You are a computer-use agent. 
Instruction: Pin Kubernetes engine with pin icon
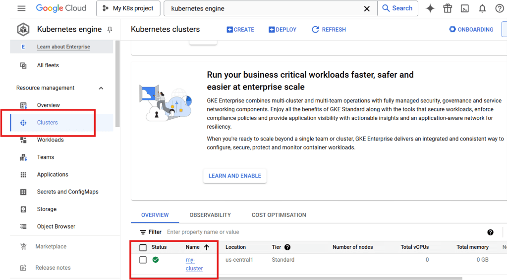[x=110, y=30]
